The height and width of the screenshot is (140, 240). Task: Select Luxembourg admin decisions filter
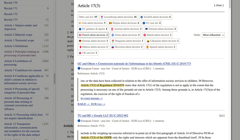point(118,17)
